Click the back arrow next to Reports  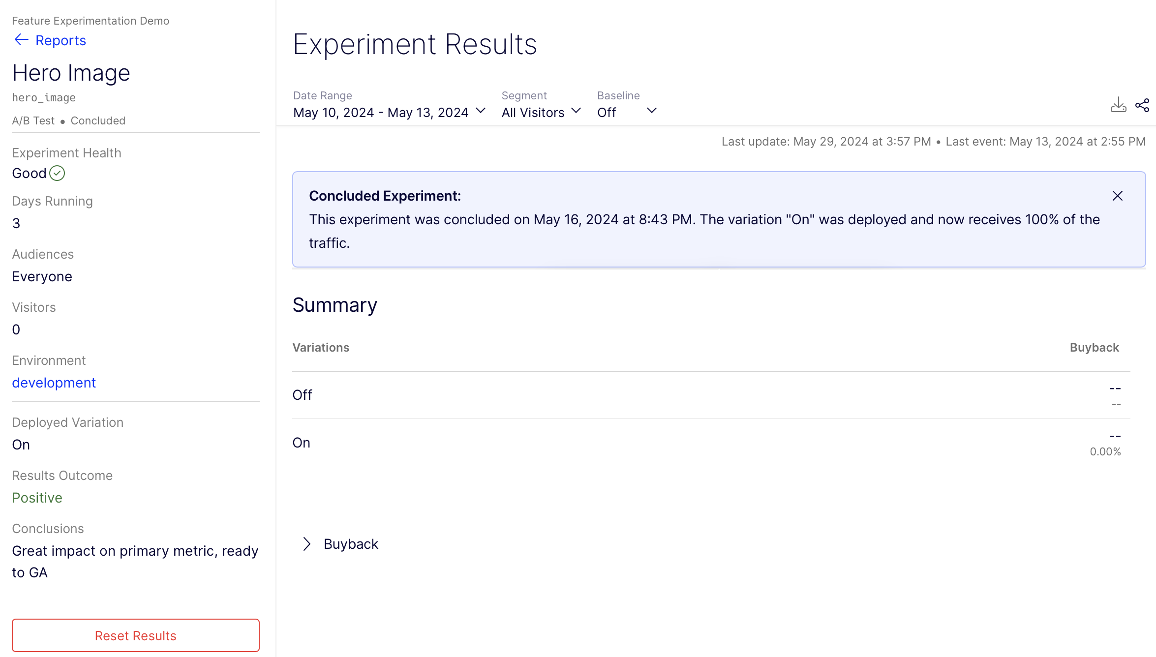[x=21, y=40]
